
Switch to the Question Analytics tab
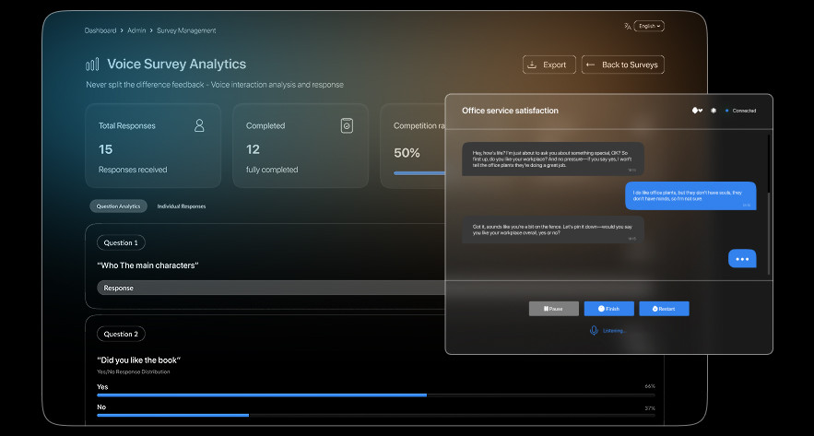[x=118, y=206]
